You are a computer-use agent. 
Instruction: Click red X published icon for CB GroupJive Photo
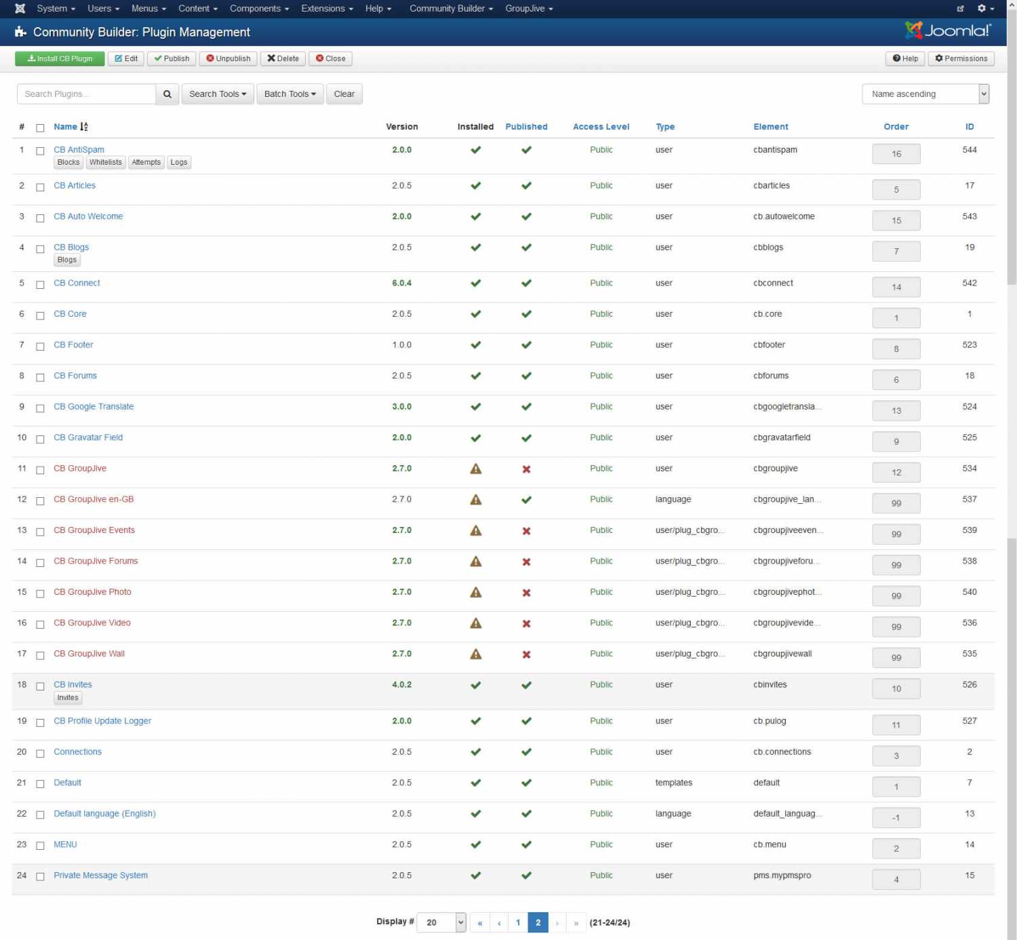[x=526, y=593]
